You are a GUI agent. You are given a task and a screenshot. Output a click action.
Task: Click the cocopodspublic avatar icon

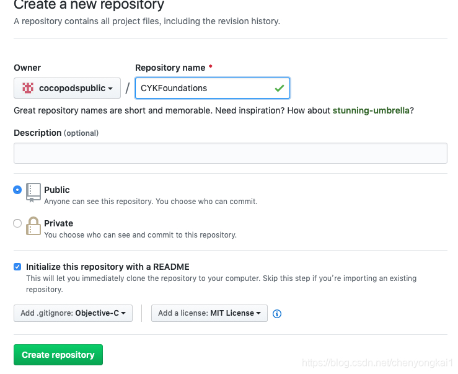pyautogui.click(x=28, y=88)
